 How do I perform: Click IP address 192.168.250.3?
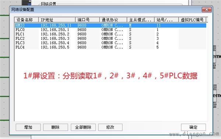tap(55, 39)
